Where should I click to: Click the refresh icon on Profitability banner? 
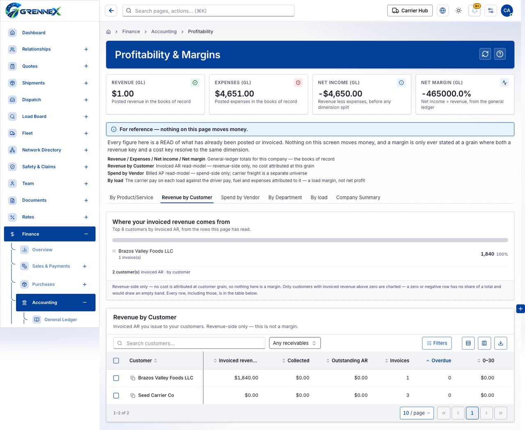coord(485,54)
